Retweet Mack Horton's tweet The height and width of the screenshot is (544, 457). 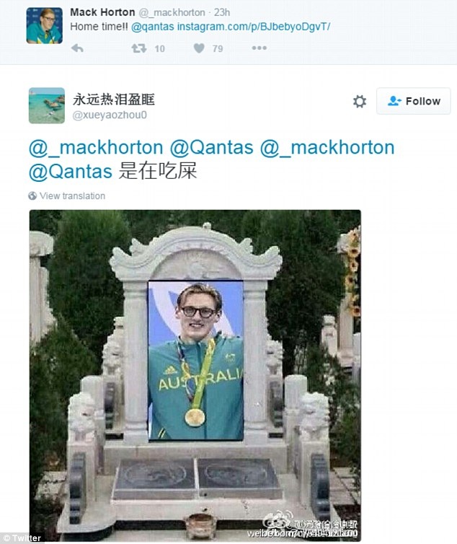point(138,48)
